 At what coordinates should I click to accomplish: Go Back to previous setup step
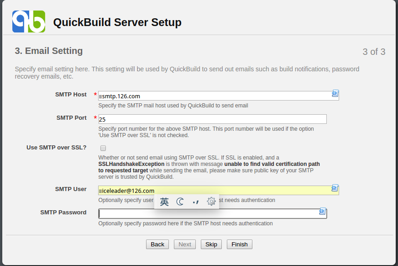tap(157, 245)
